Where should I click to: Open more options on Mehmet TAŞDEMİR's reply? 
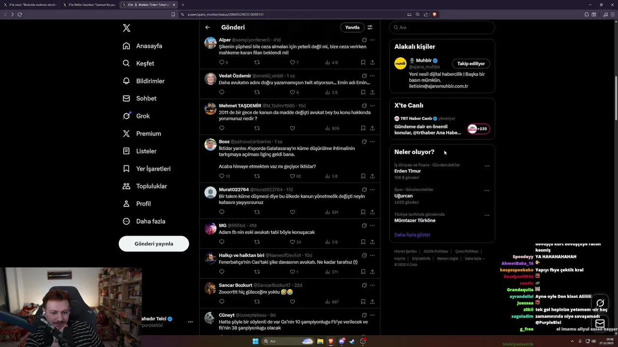pyautogui.click(x=372, y=106)
